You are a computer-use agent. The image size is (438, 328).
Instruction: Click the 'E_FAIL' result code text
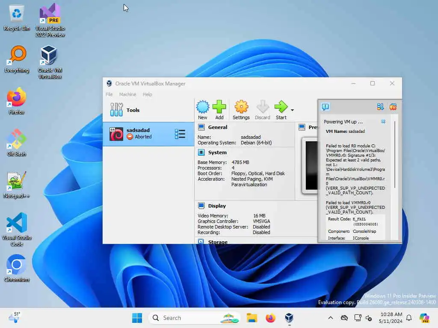pos(359,219)
